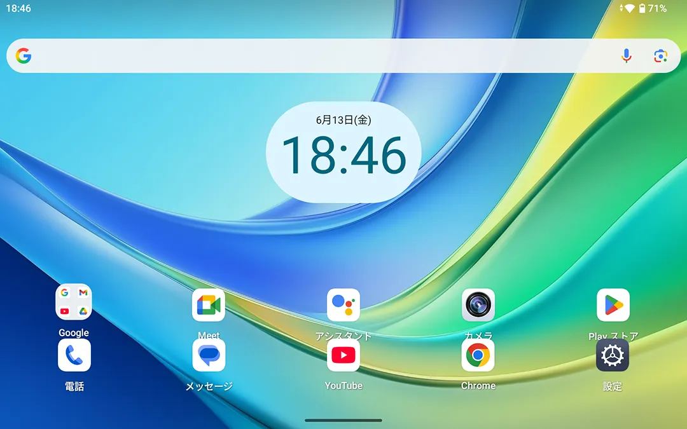
Task: Tap the 設定 app label
Action: point(613,386)
